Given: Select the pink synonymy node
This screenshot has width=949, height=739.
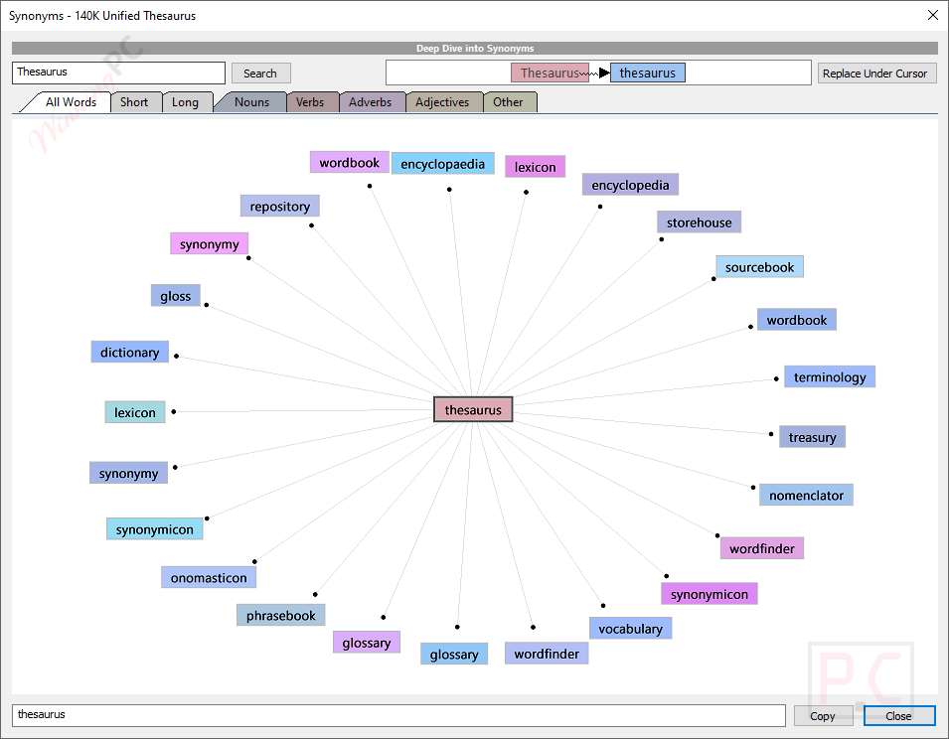Looking at the screenshot, I should click(x=210, y=243).
